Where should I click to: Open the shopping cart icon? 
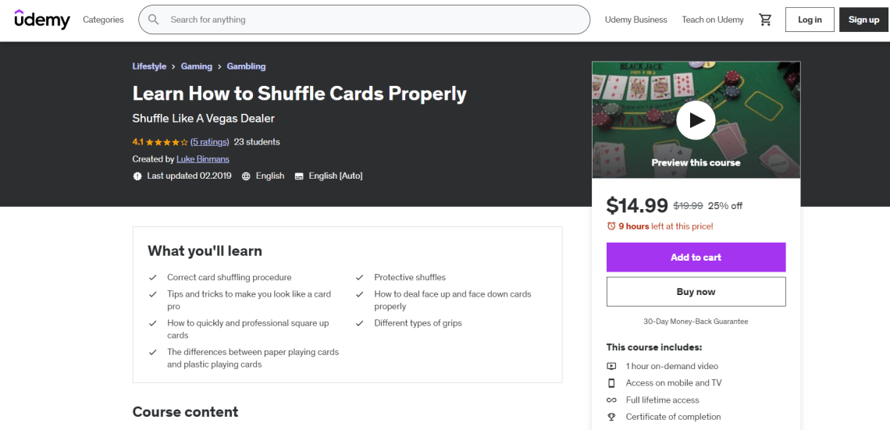pos(765,20)
